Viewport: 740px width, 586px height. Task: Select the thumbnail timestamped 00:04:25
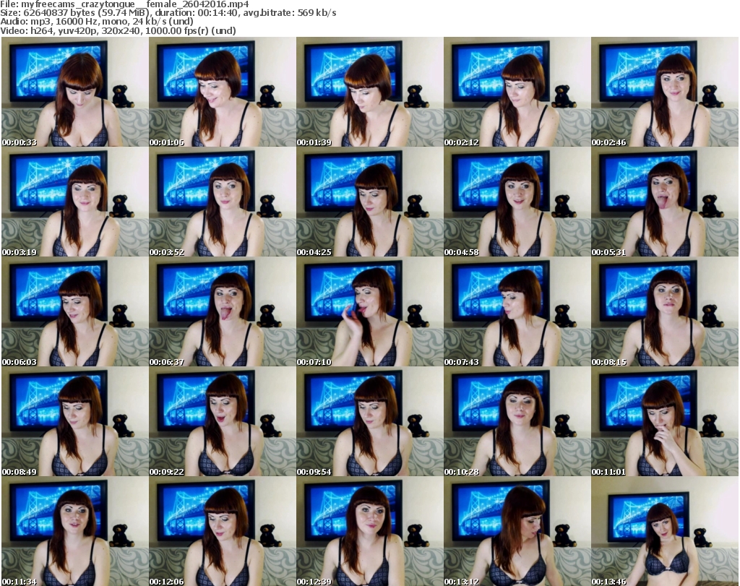[x=369, y=202]
